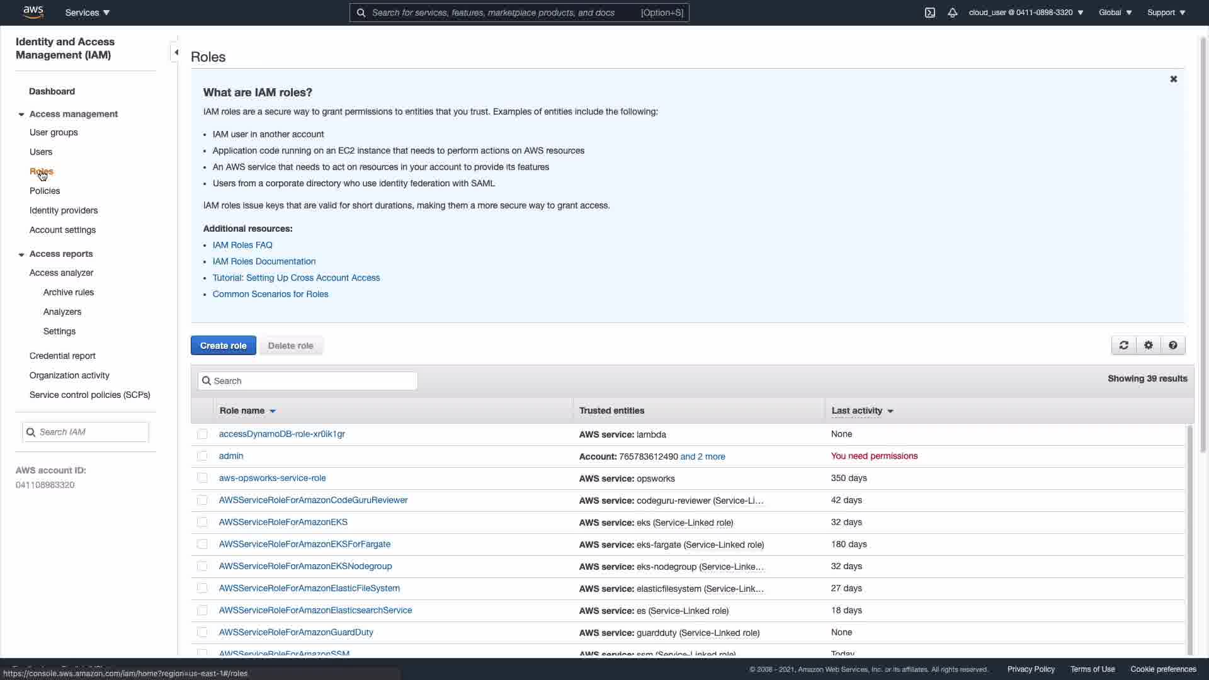This screenshot has height=680, width=1209.
Task: Check the box for the admin role
Action: click(x=202, y=456)
